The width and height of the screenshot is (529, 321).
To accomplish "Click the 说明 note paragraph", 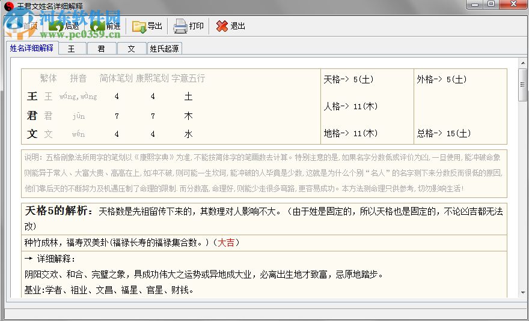I will pyautogui.click(x=264, y=173).
